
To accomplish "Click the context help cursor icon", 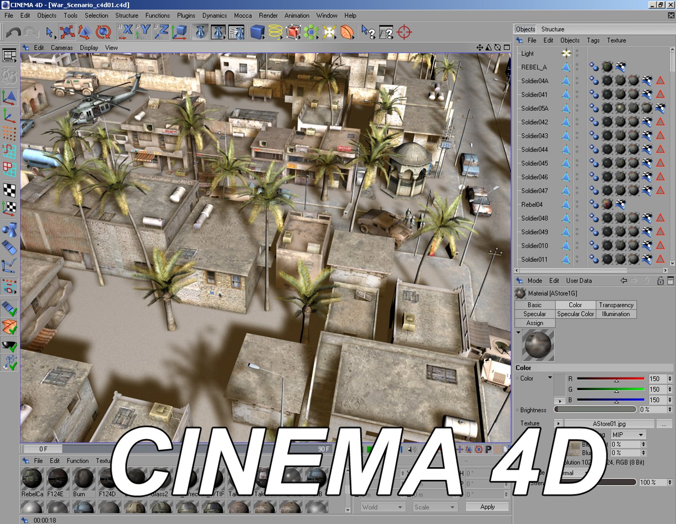I will coord(368,32).
